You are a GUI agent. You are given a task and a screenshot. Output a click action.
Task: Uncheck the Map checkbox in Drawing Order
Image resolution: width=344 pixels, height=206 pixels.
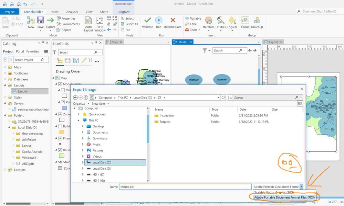click(58, 78)
